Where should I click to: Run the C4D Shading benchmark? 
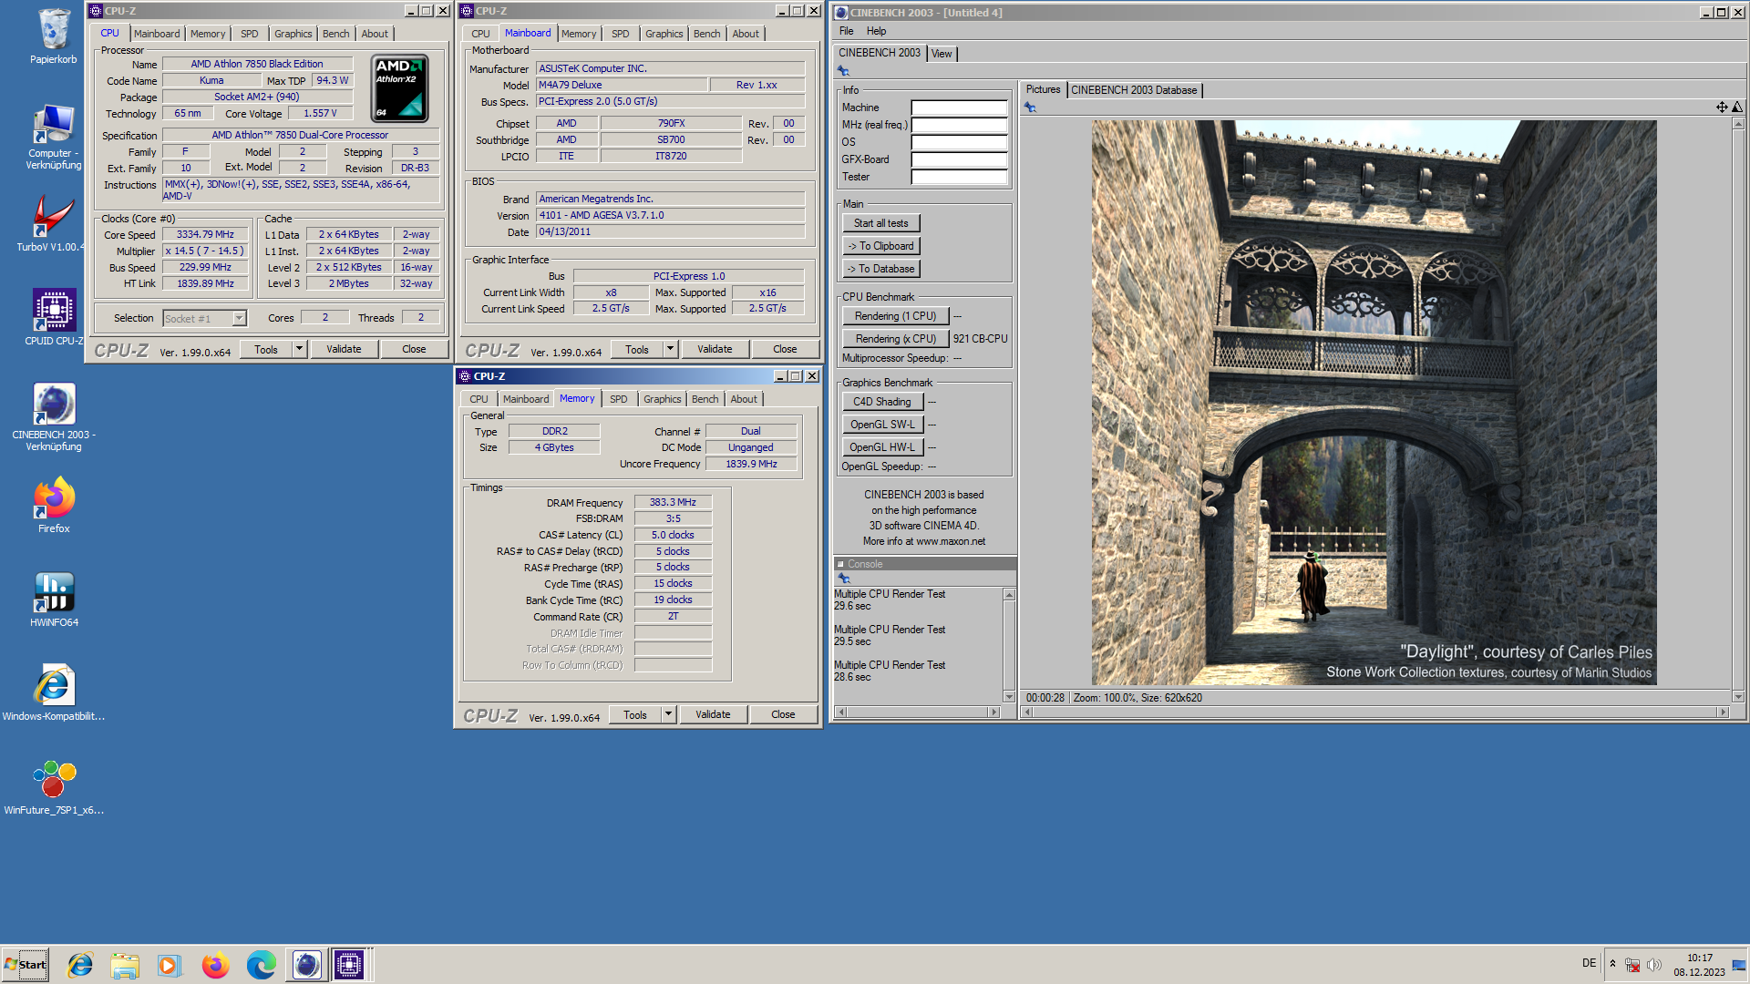coord(882,402)
